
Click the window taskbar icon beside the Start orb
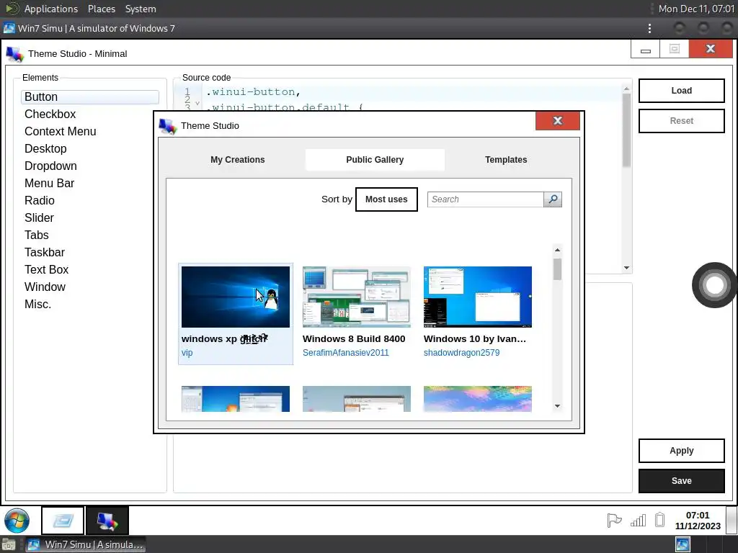[63, 521]
